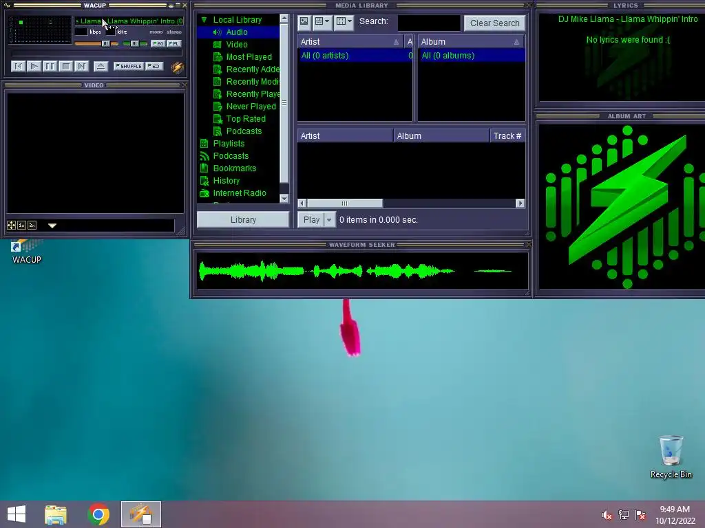Click the Album Art lightning image

(x=622, y=206)
